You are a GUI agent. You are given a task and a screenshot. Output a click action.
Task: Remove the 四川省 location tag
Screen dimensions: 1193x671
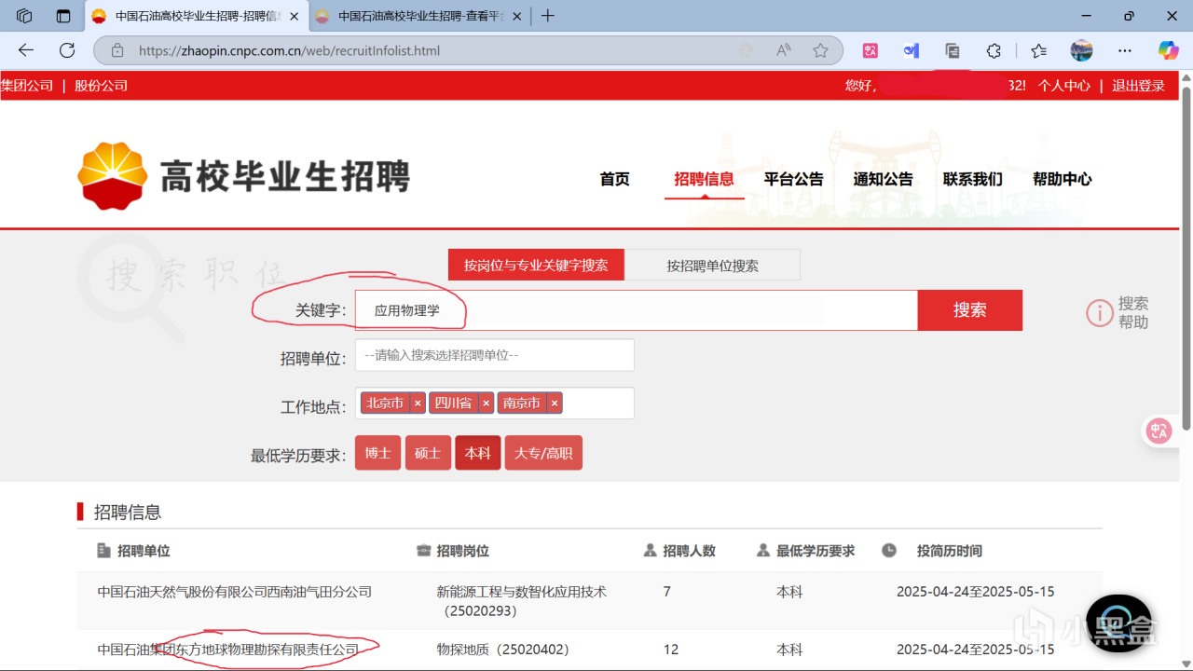point(486,404)
